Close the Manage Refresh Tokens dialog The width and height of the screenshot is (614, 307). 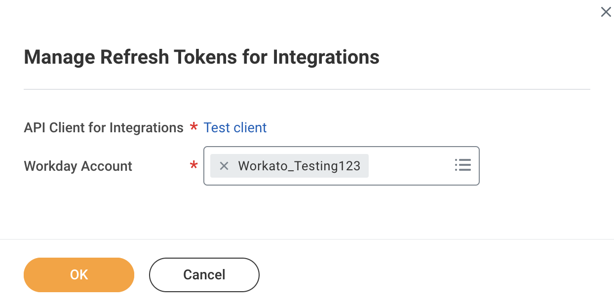(606, 12)
